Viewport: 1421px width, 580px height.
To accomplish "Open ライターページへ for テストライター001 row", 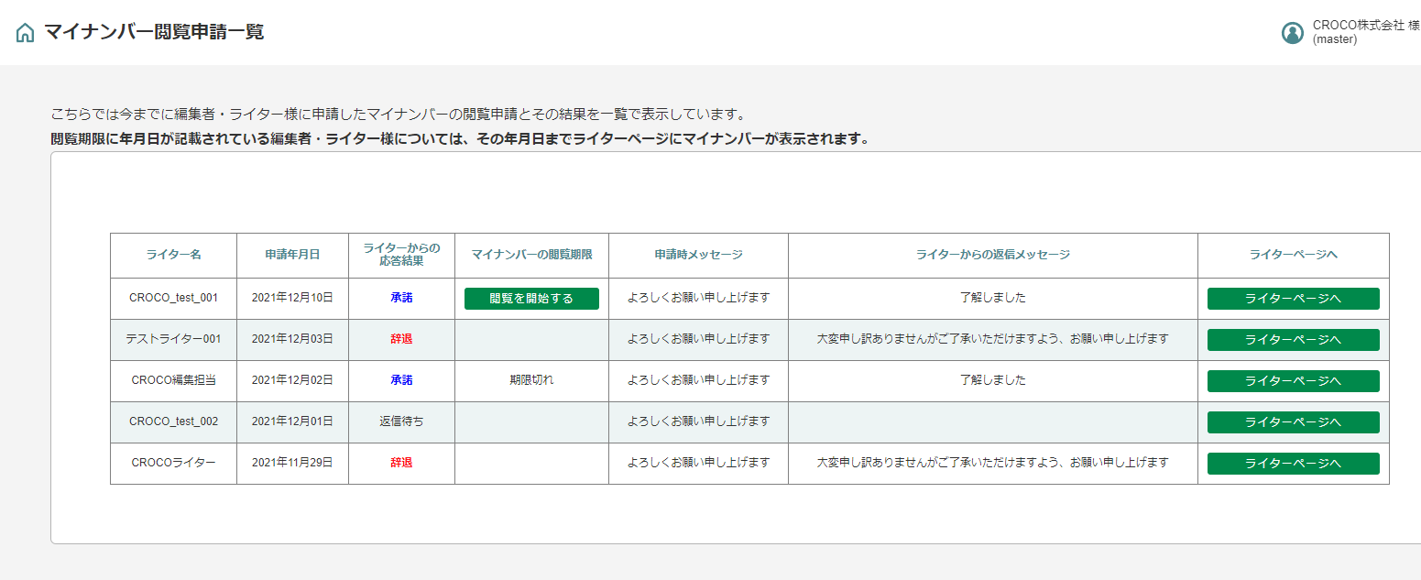I will tap(1293, 340).
